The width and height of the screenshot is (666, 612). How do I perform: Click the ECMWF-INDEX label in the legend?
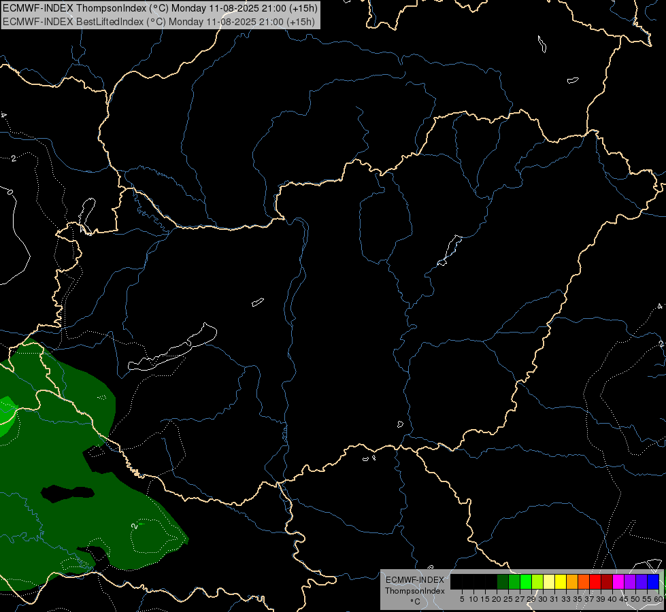415,580
